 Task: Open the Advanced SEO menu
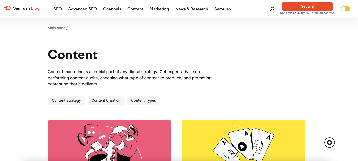click(x=82, y=9)
